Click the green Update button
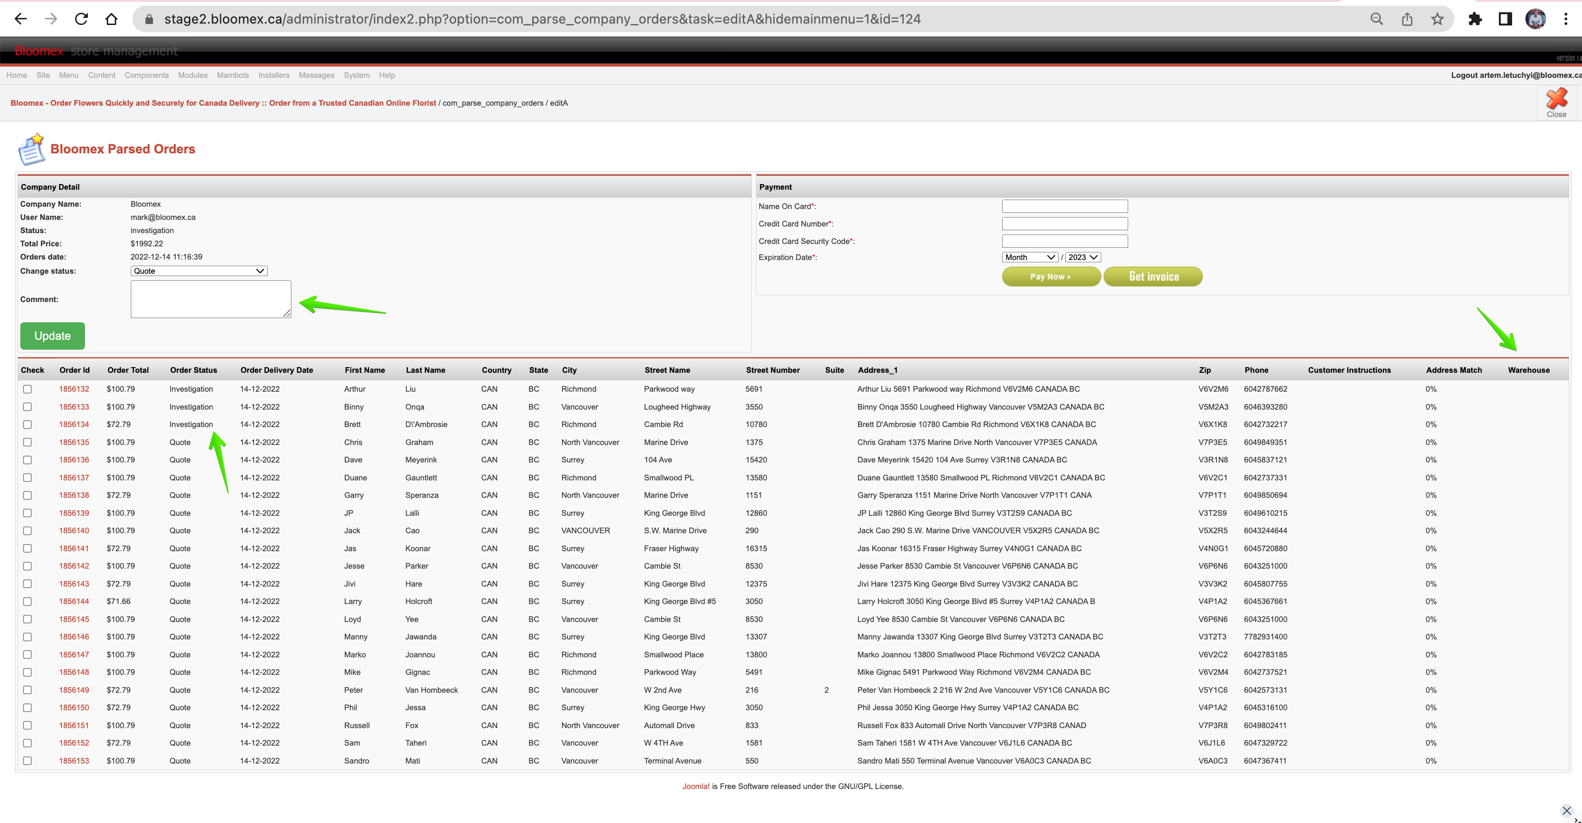The height and width of the screenshot is (823, 1582). pyautogui.click(x=52, y=336)
